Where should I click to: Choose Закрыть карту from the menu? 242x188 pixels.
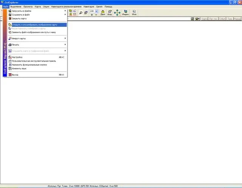37,18
